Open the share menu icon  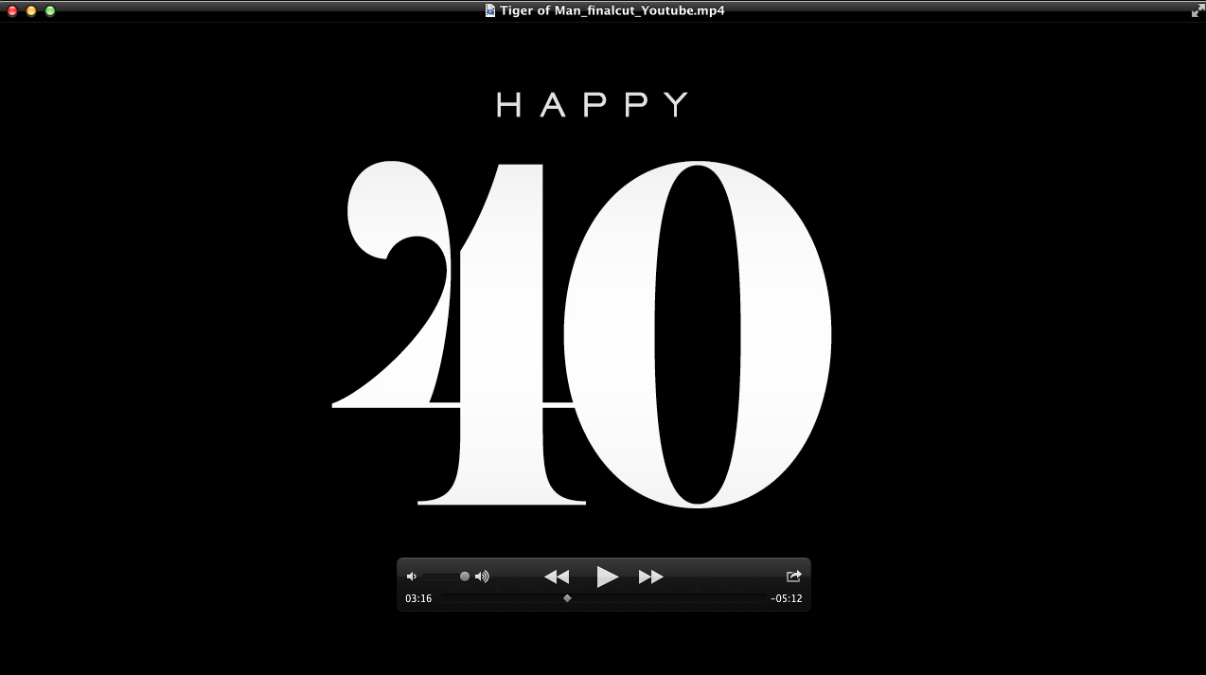[793, 576]
